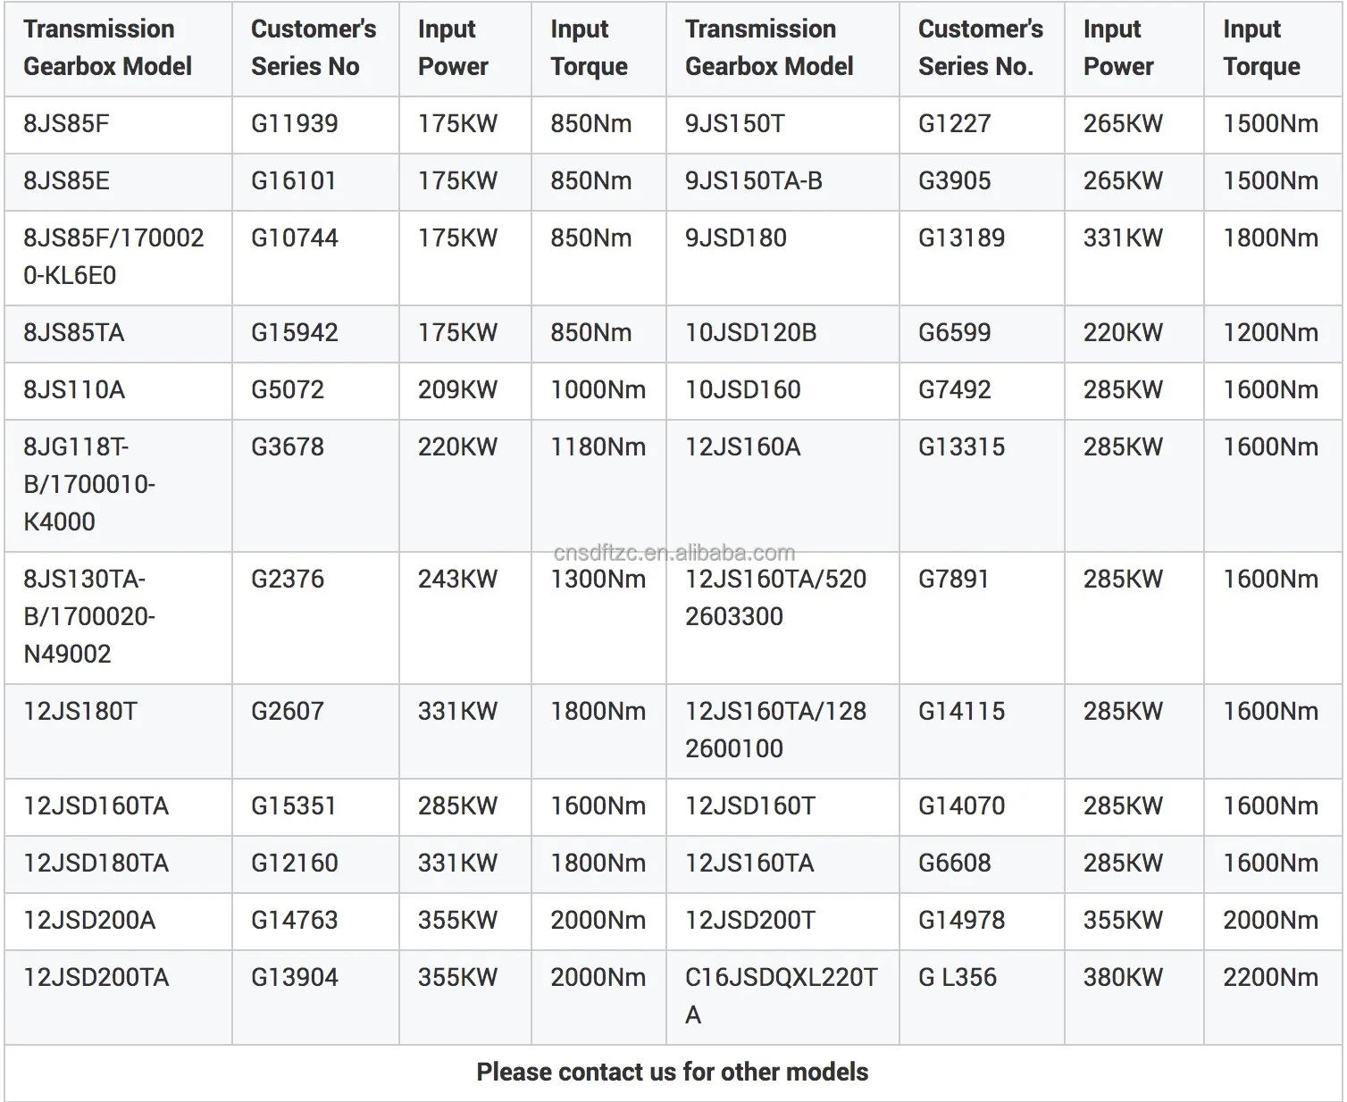
Task: Select series number G12160
Action: tap(294, 864)
